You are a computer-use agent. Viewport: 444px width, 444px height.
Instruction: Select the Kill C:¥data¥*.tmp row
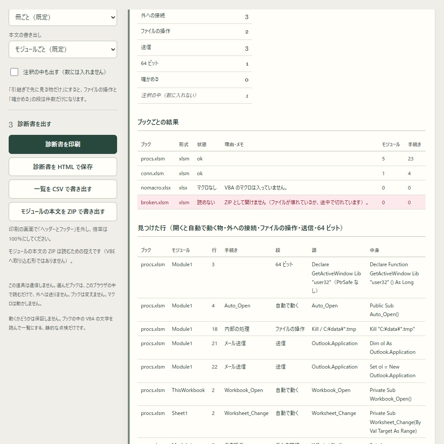pyautogui.click(x=281, y=329)
